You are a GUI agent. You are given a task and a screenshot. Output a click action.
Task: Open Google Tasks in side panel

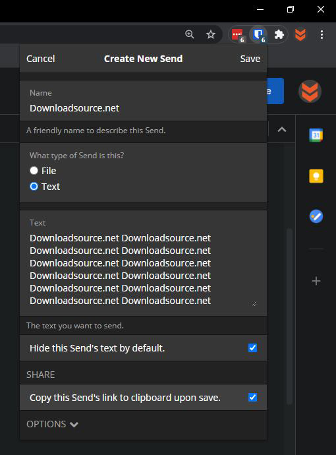(316, 216)
